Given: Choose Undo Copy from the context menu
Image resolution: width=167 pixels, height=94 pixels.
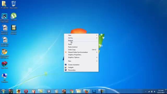Looking at the screenshot, I should [x=81, y=50].
